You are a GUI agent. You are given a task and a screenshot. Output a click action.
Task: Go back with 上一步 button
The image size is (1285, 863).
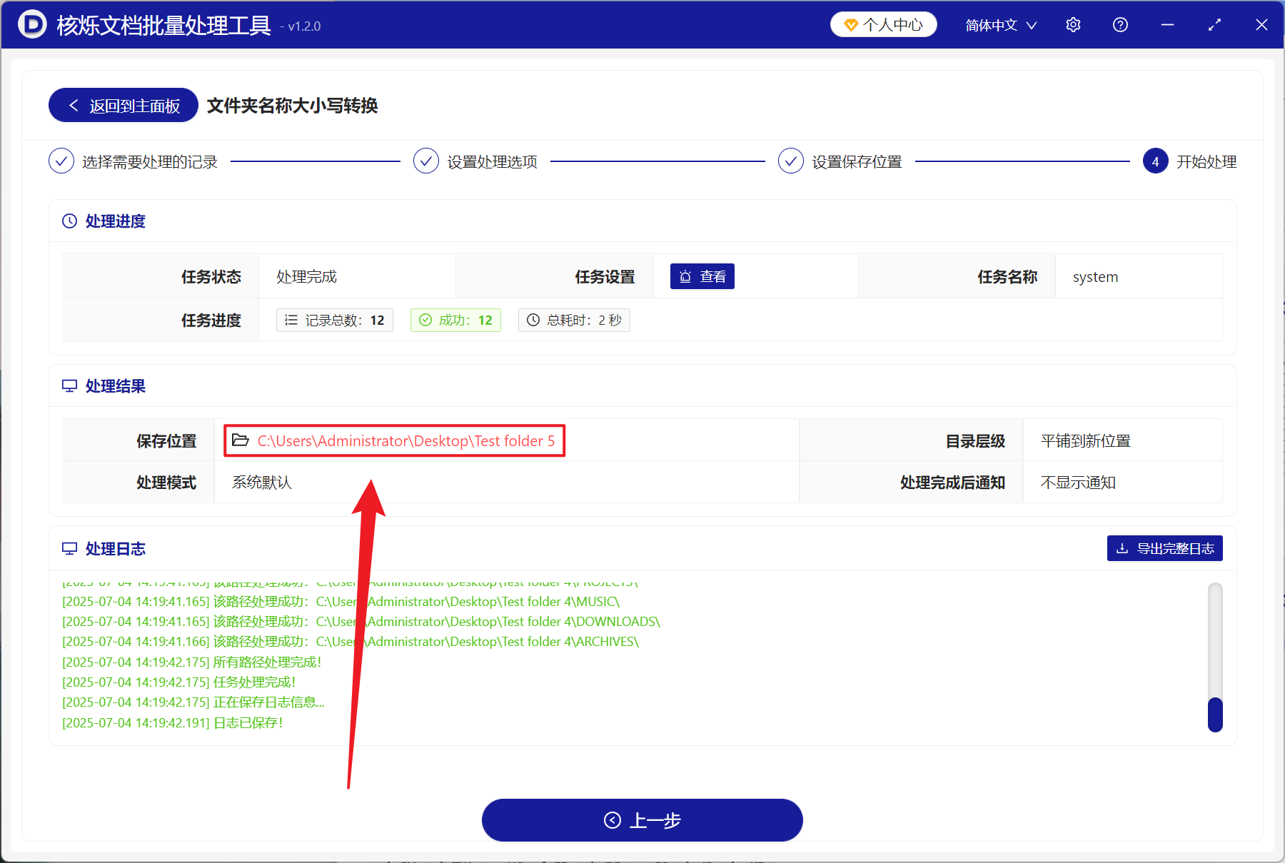[642, 820]
